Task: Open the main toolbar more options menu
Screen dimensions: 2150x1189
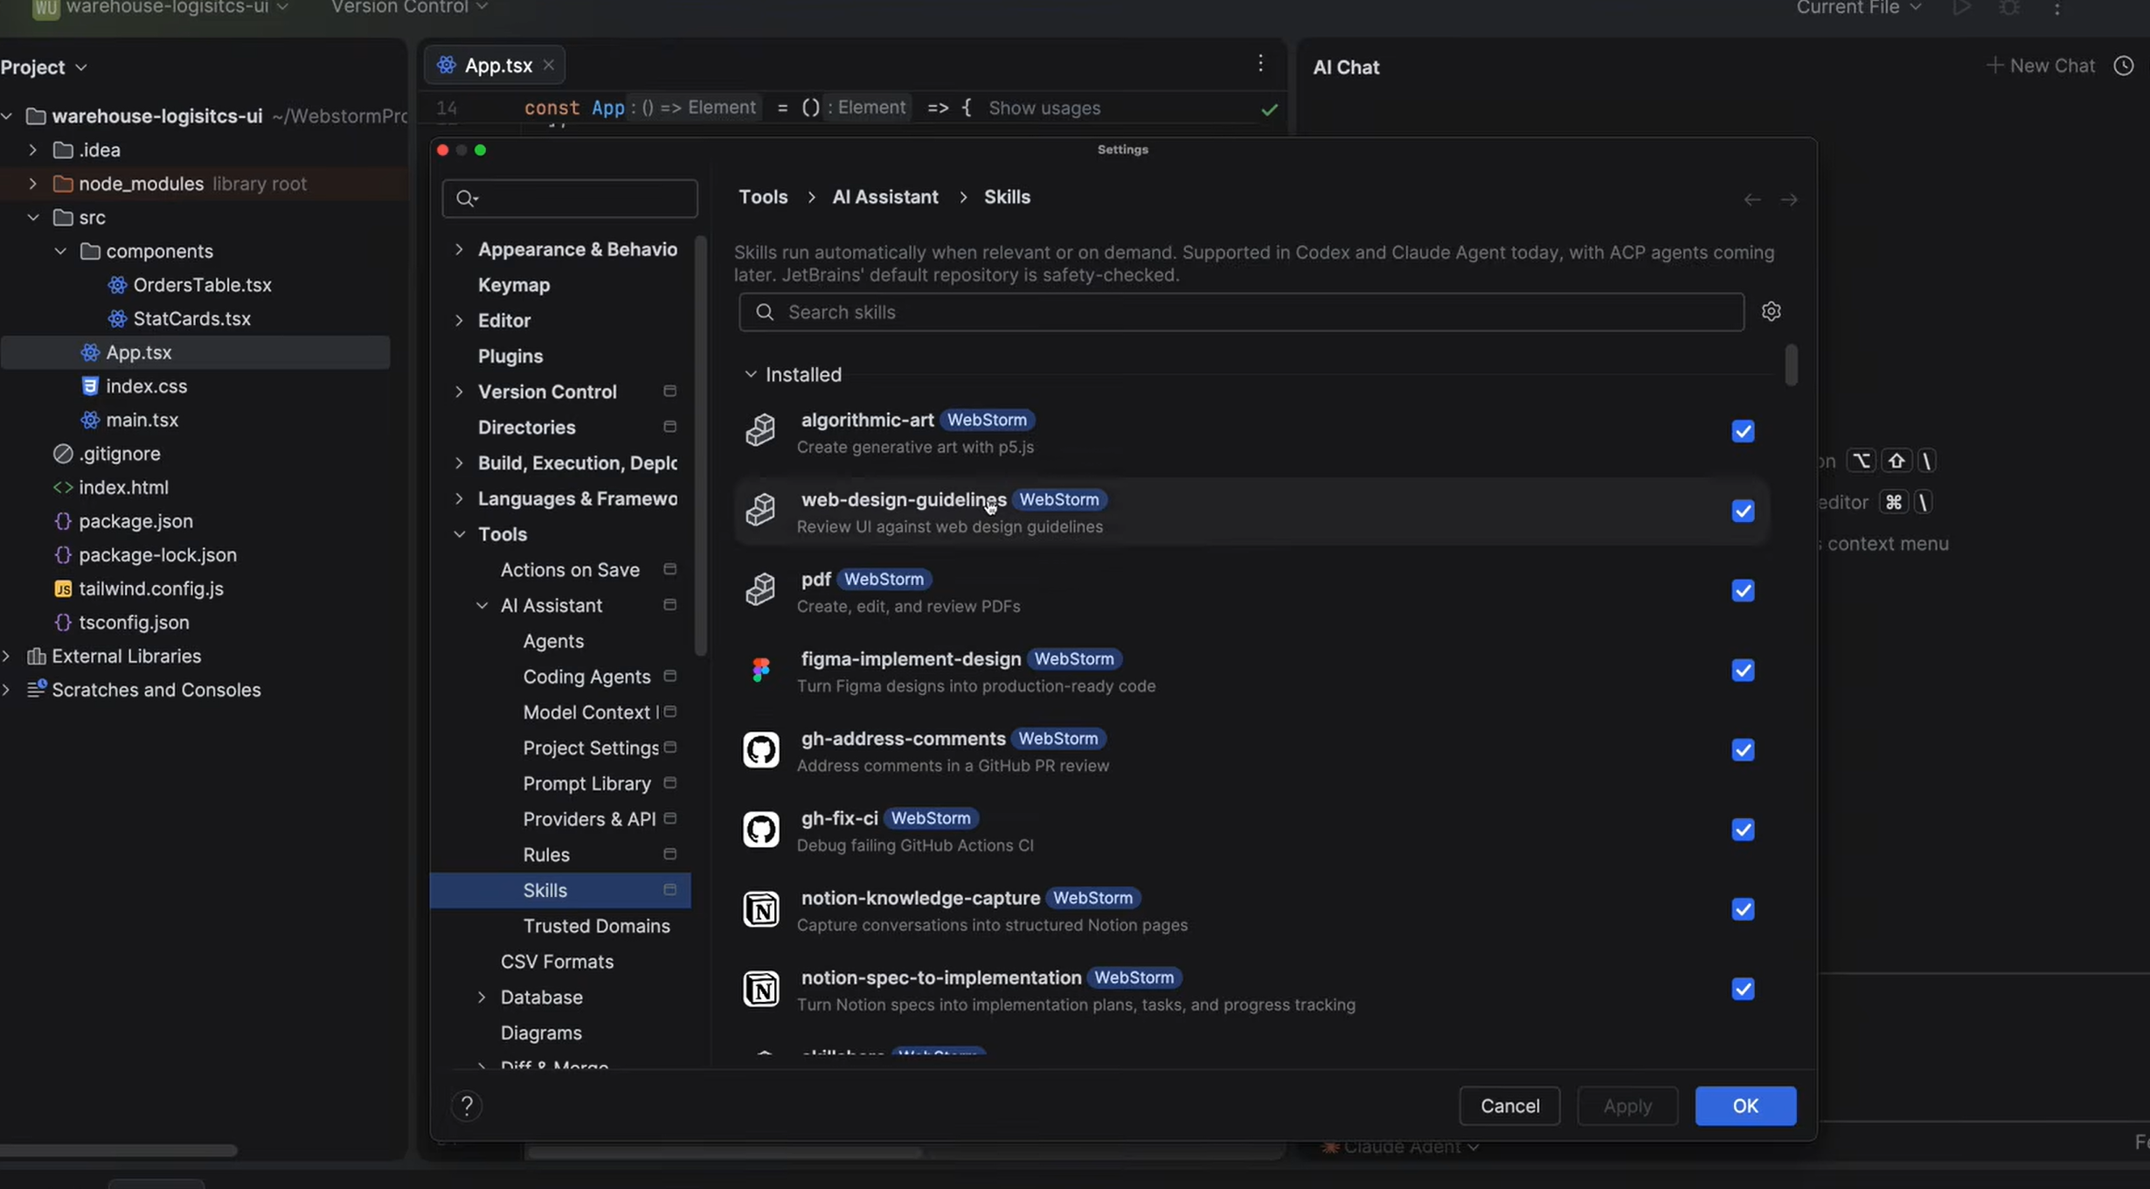Action: [x=2056, y=9]
